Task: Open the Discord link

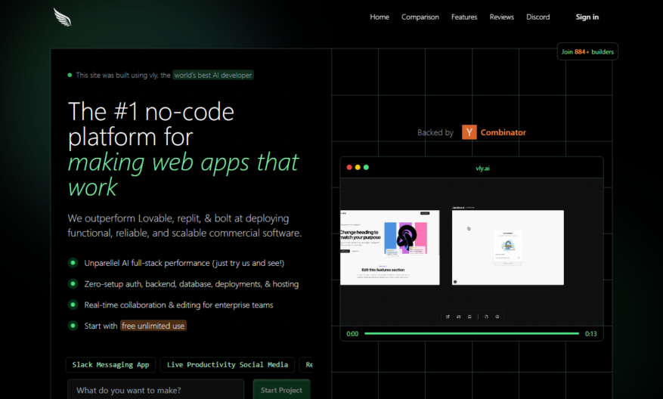Action: pos(538,17)
